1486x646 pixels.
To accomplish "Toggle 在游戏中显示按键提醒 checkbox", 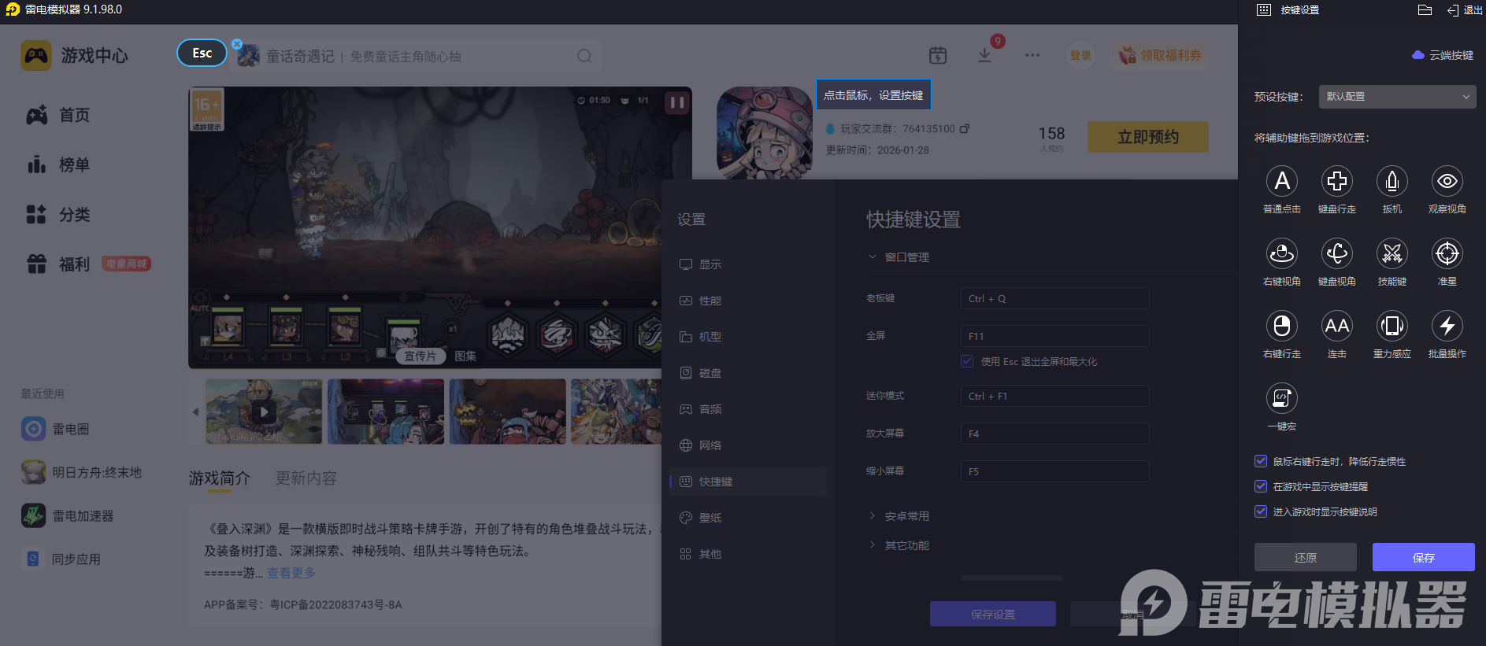I will tap(1261, 486).
